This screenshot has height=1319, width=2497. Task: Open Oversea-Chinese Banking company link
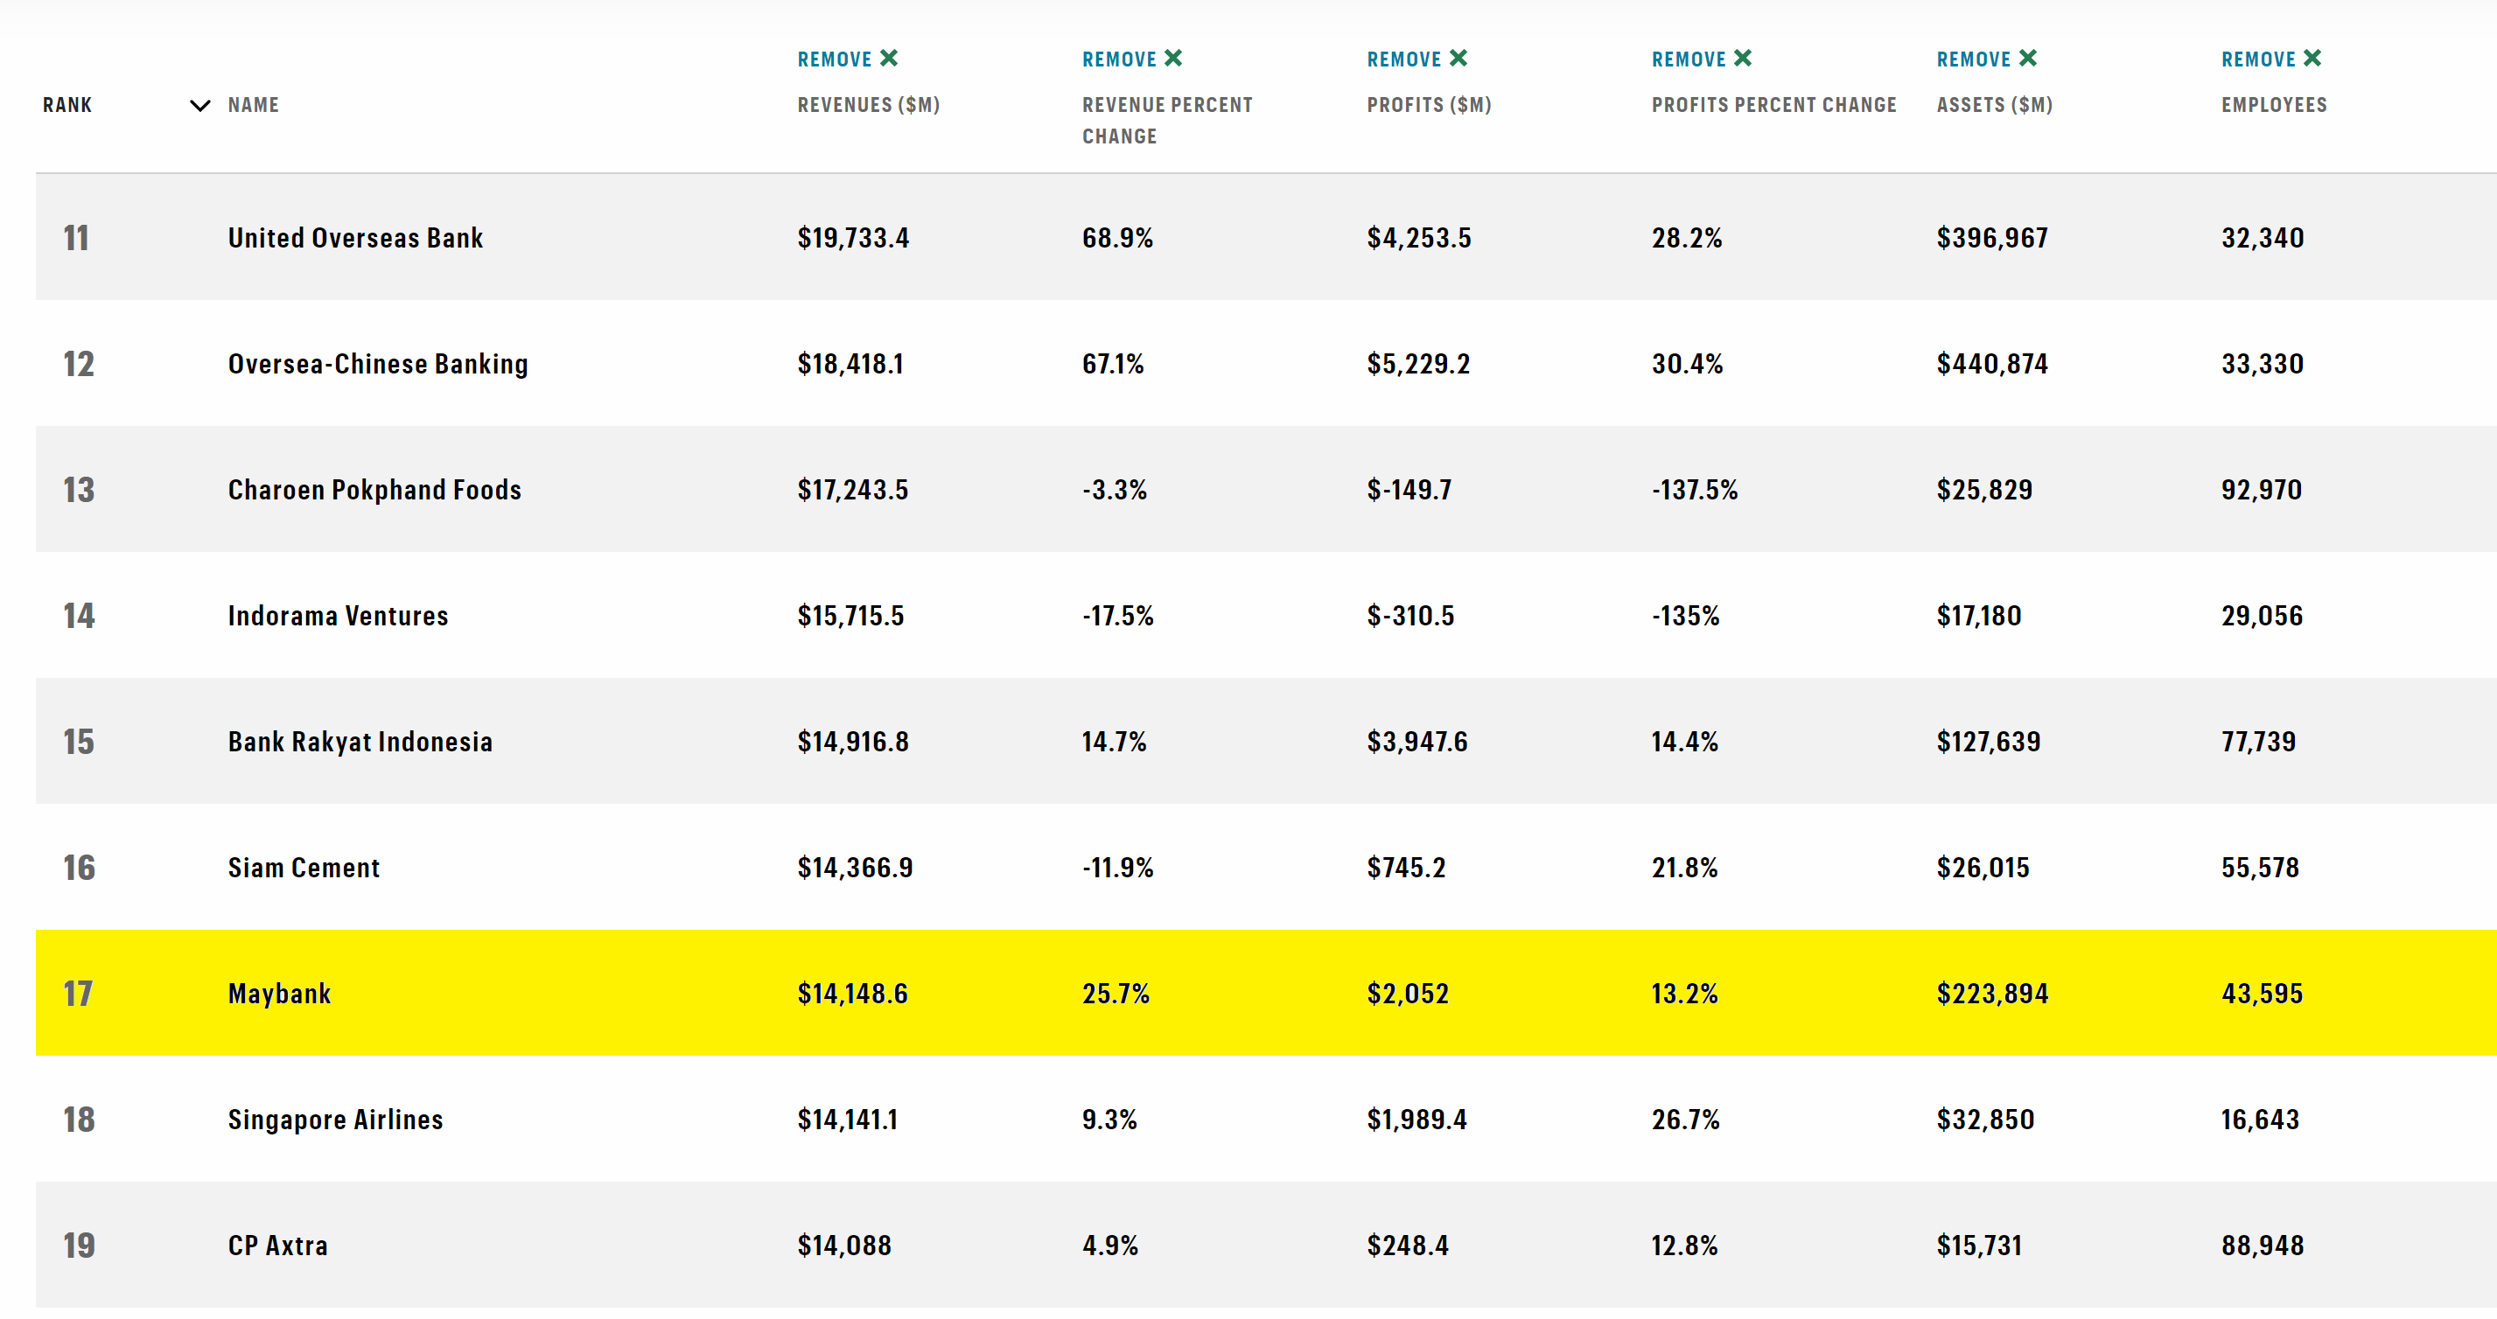coord(378,364)
